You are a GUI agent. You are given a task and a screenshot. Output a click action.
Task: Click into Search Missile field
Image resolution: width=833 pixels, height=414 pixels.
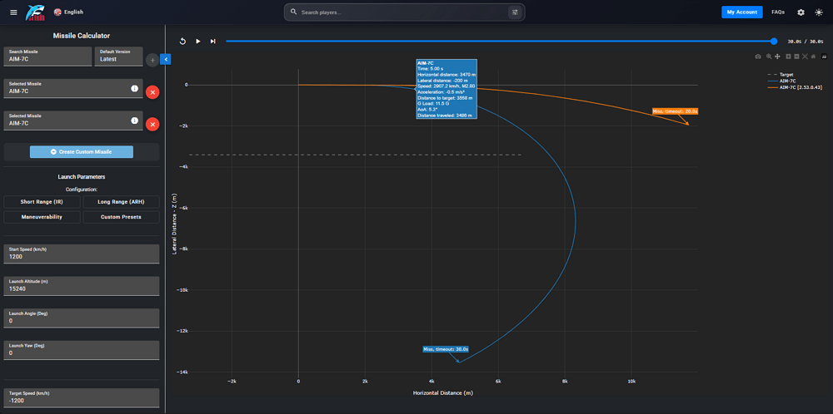click(x=47, y=57)
